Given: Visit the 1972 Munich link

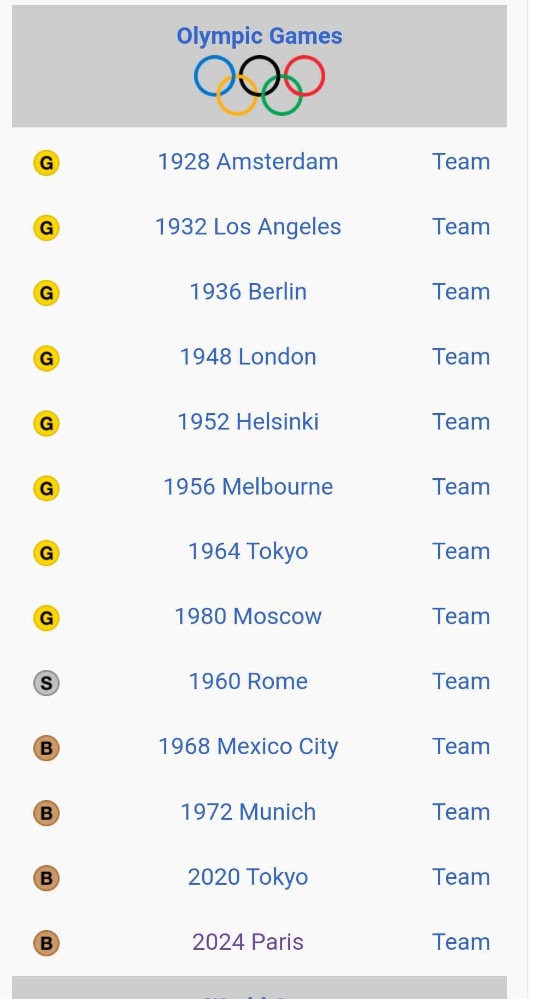Looking at the screenshot, I should click(248, 812).
